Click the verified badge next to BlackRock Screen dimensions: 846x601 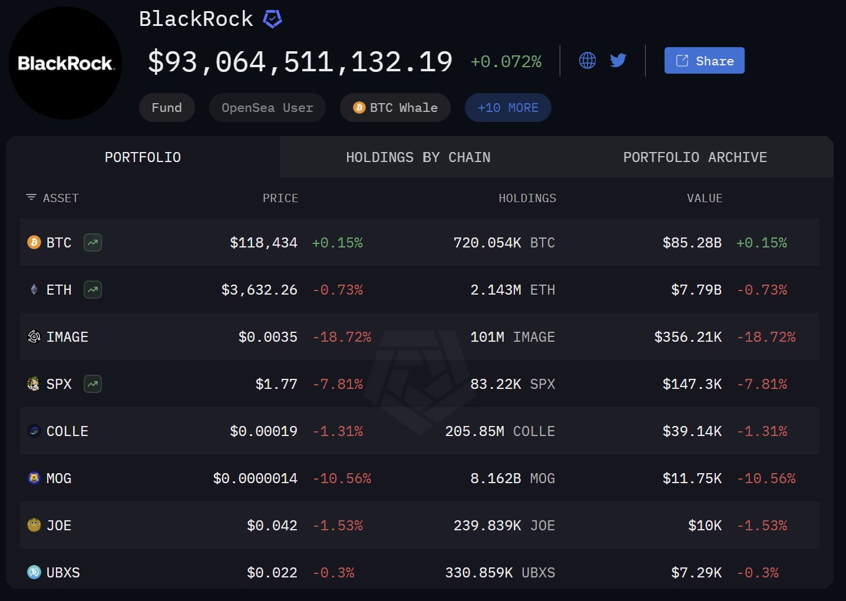point(272,19)
